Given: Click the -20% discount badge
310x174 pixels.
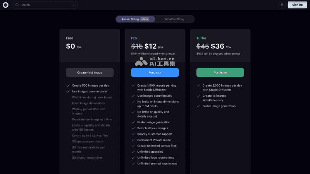Looking at the screenshot, I should 145,19.
